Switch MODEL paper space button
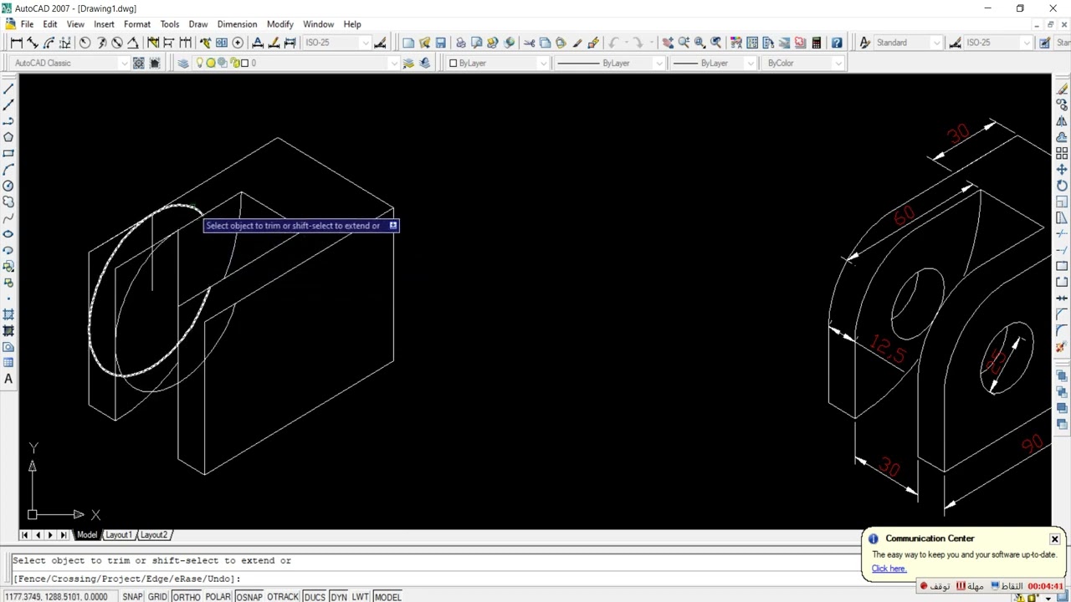Image resolution: width=1071 pixels, height=602 pixels. click(x=387, y=596)
